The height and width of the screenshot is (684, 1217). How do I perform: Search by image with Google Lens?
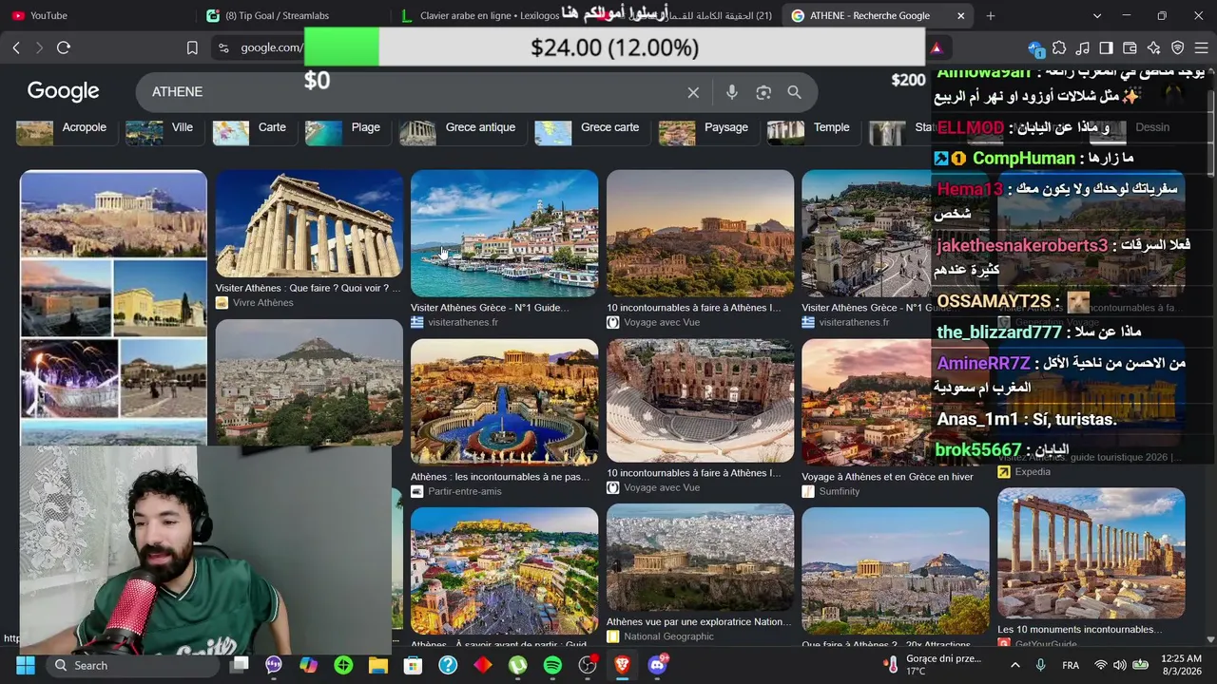763,92
